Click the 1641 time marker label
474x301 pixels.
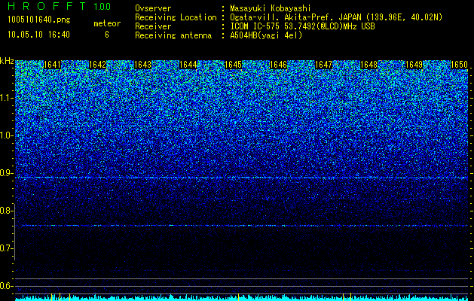pyautogui.click(x=52, y=65)
